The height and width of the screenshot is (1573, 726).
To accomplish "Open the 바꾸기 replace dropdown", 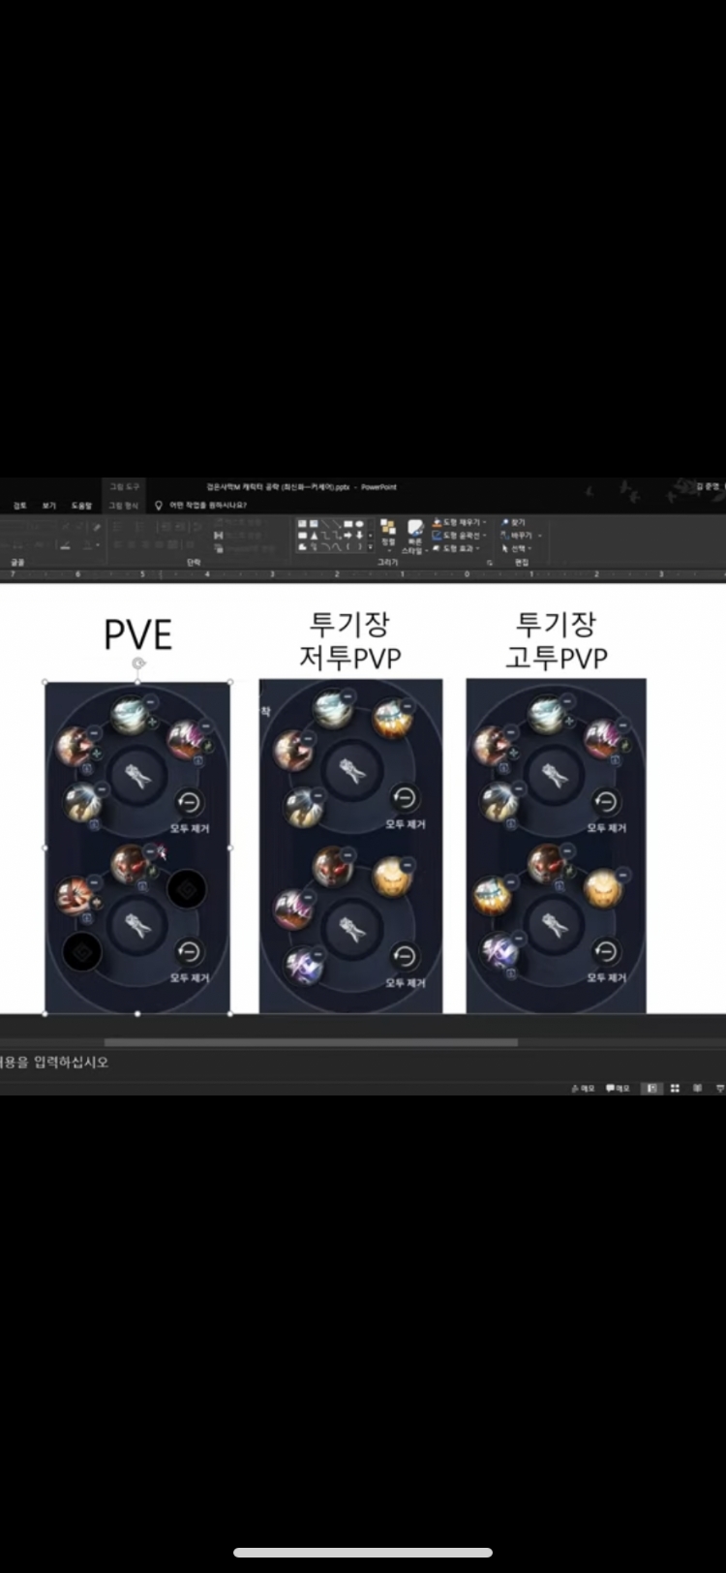I will point(522,535).
